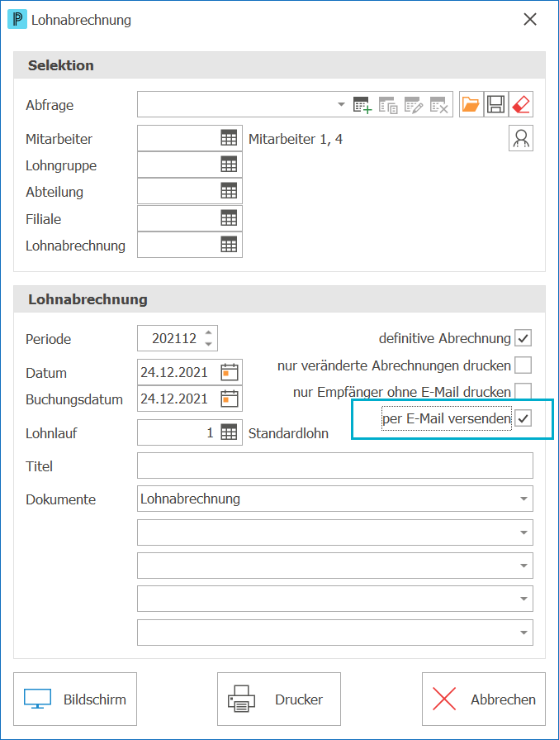Click the Lohnabrechnung app logo in title bar
Viewport: 559px width, 740px height.
(17, 19)
